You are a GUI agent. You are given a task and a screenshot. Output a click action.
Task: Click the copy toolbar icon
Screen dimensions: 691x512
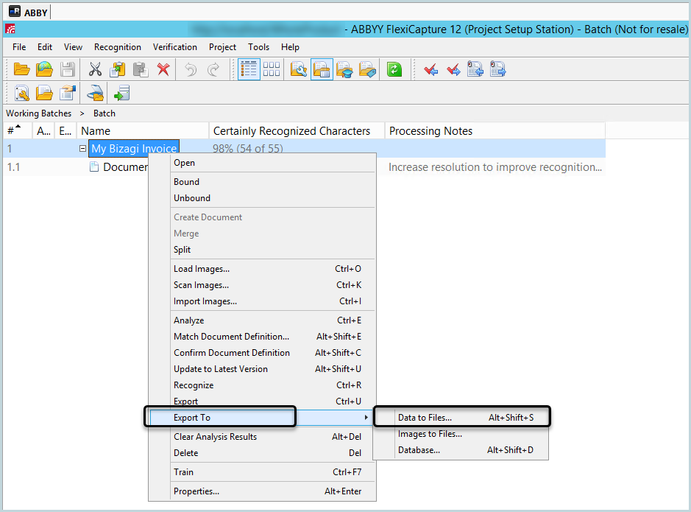click(x=118, y=69)
